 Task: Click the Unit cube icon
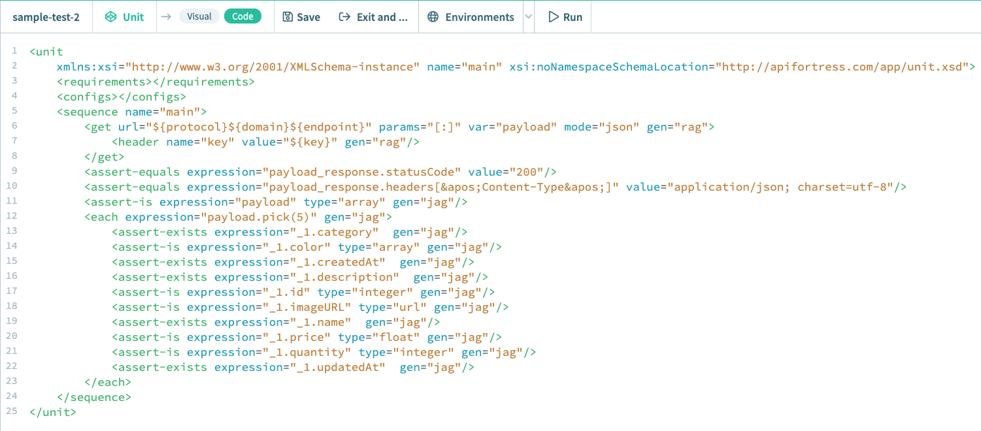tap(110, 17)
